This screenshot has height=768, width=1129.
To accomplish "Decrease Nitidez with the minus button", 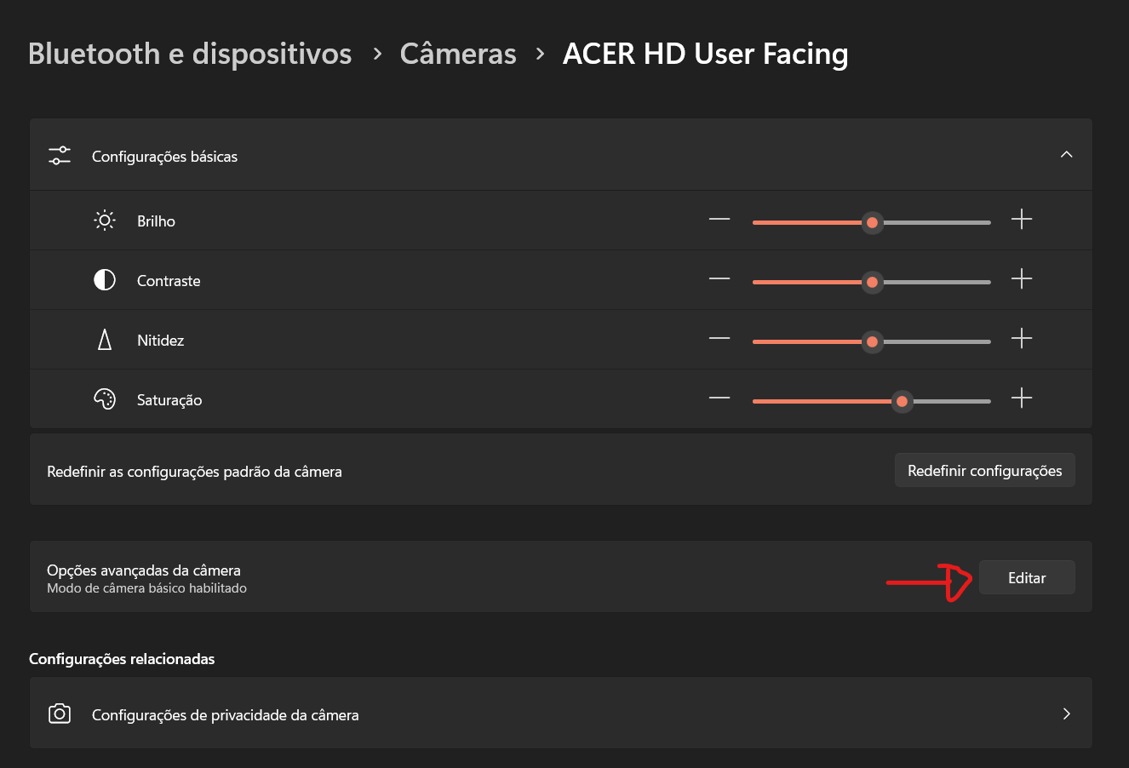I will (719, 339).
